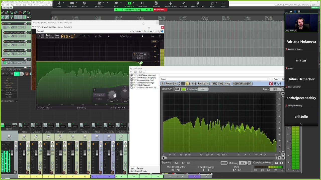Click the Pause Share icon
The height and width of the screenshot is (180, 321).
click(142, 3)
